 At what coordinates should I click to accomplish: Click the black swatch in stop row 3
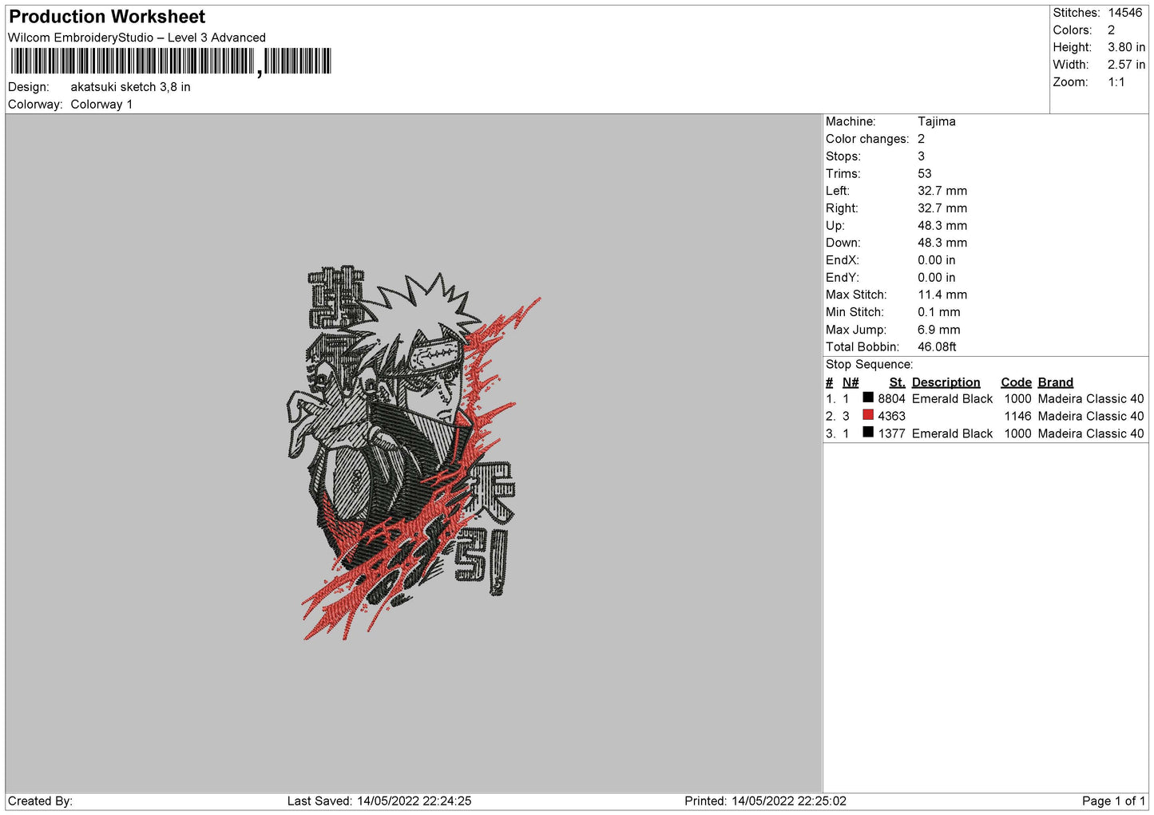pos(868,432)
